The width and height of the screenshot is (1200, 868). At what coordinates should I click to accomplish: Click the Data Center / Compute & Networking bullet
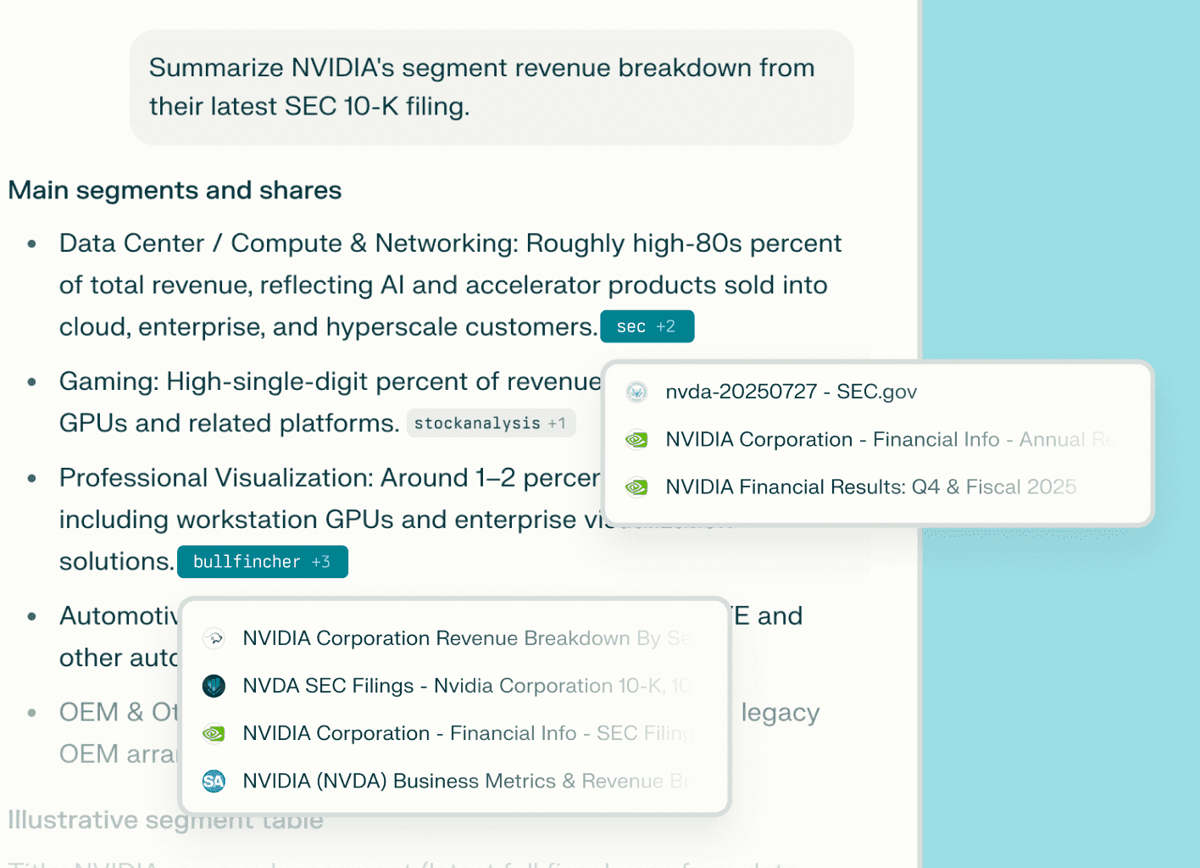pos(450,285)
